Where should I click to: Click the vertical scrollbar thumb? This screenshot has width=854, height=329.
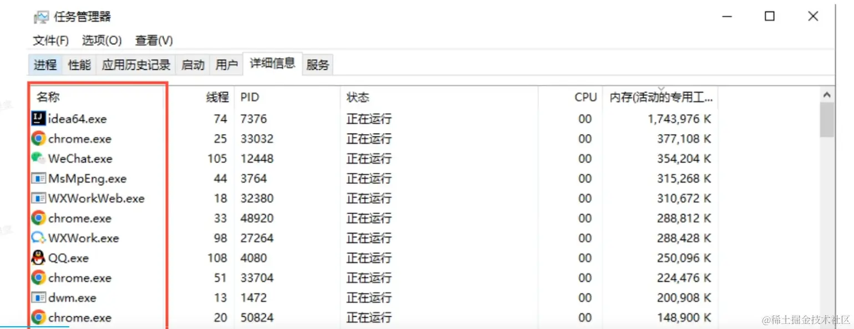click(x=827, y=120)
